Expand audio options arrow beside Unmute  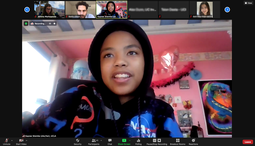point(12,140)
